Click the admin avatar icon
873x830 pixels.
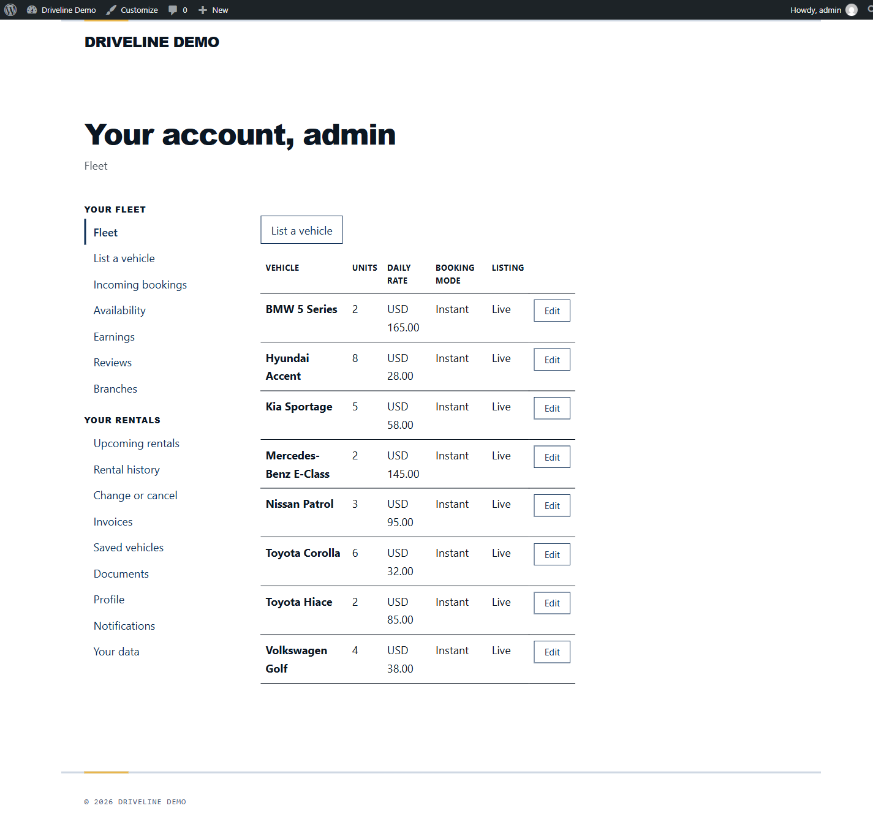click(852, 10)
